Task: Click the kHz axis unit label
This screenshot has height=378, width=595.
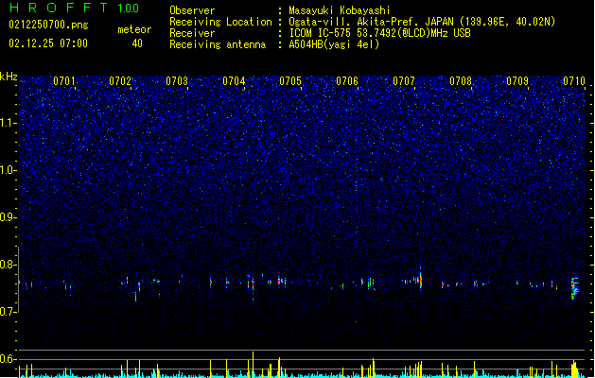Action: coord(9,77)
